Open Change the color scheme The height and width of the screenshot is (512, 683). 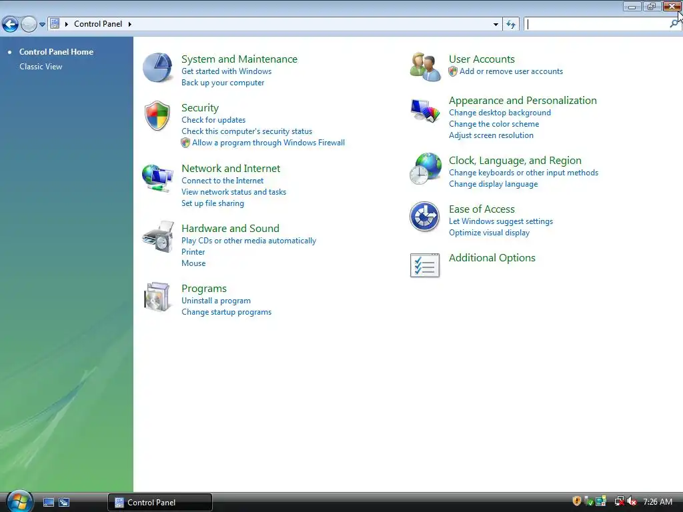[x=494, y=124]
